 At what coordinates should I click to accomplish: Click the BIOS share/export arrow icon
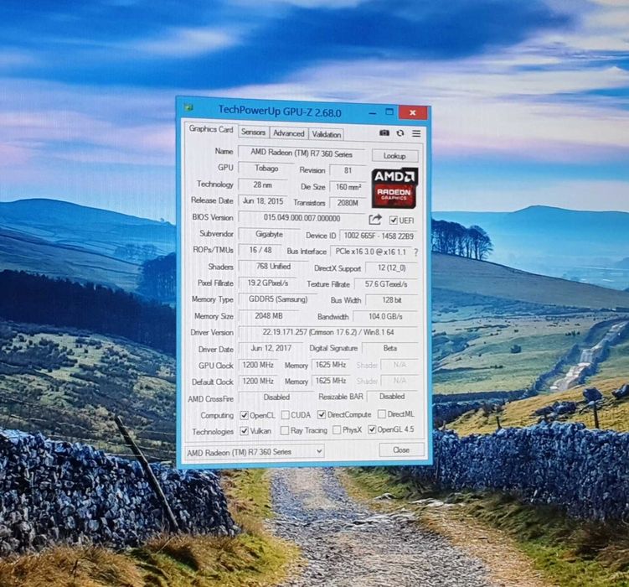coord(375,219)
